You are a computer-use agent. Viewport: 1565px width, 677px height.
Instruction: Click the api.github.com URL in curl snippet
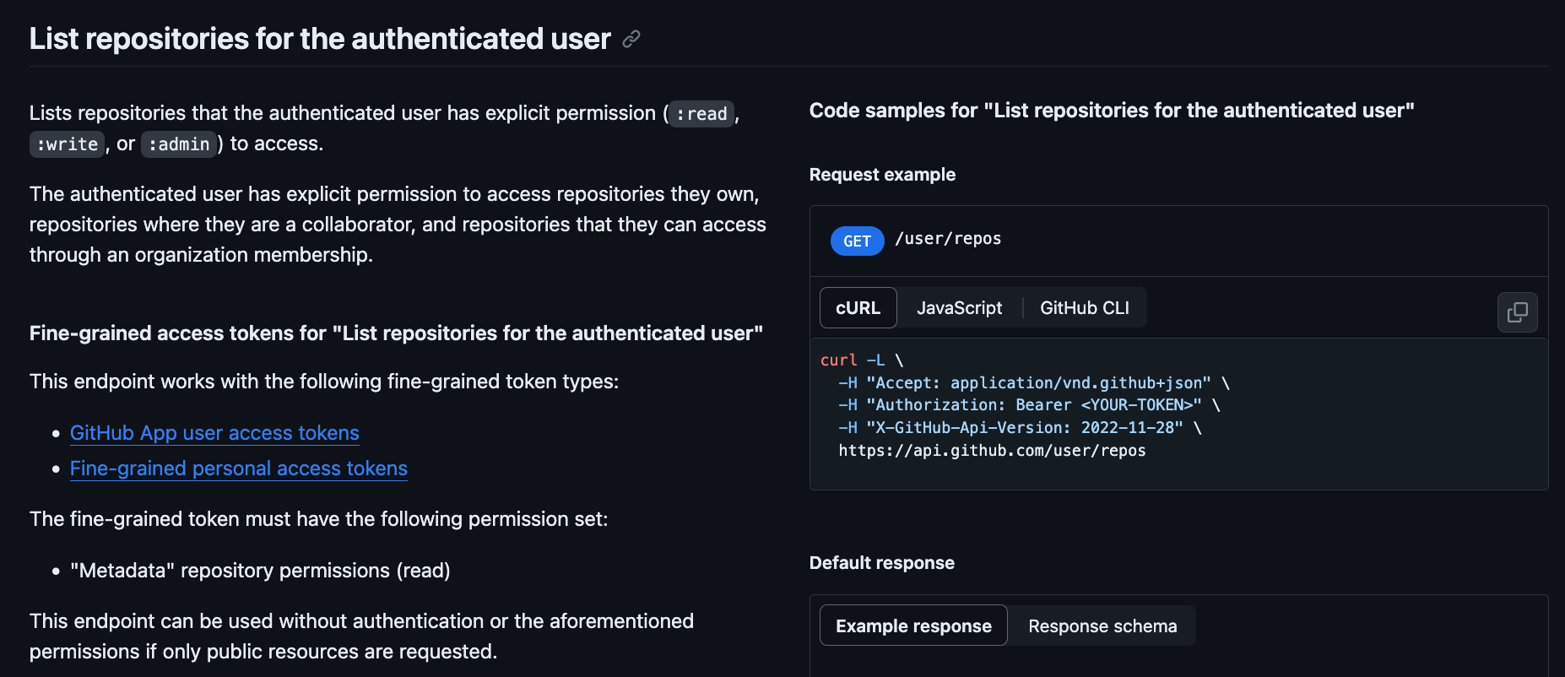pyautogui.click(x=992, y=451)
